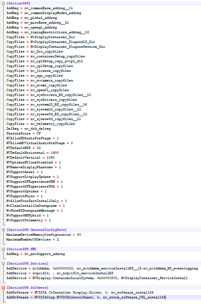Click the [Section088.Services] header text
This screenshot has height=304, width=201.
click(27, 263)
